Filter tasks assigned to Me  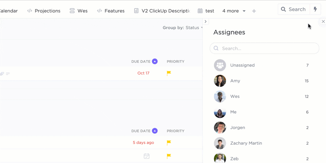(x=261, y=112)
